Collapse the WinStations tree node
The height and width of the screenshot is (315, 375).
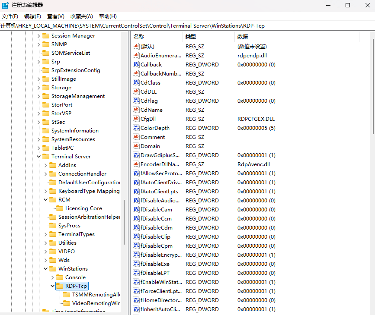click(x=46, y=269)
